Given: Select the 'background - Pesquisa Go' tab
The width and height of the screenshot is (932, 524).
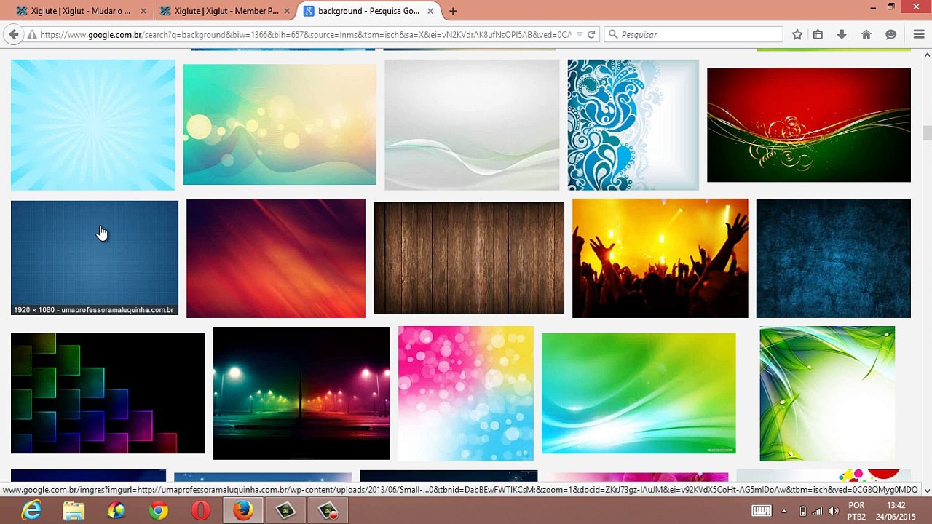Looking at the screenshot, I should pos(368,11).
